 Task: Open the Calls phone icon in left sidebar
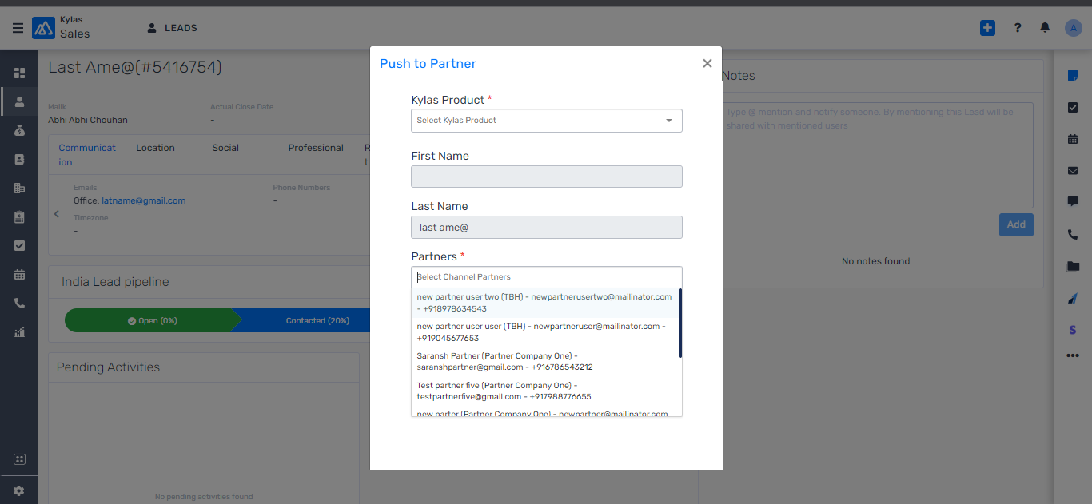tap(19, 303)
